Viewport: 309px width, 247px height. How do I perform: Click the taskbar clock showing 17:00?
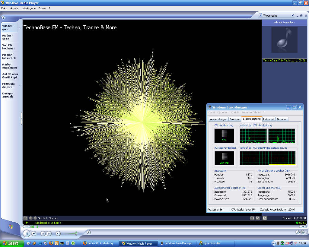[x=302, y=243]
